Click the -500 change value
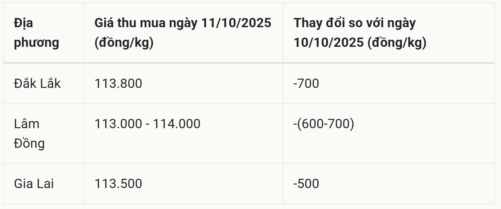Image resolution: width=501 pixels, height=209 pixels. click(x=306, y=184)
